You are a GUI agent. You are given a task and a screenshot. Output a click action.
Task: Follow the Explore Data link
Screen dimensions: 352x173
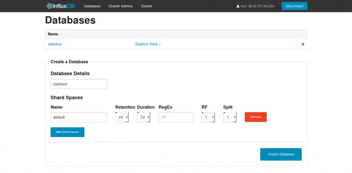pos(148,44)
